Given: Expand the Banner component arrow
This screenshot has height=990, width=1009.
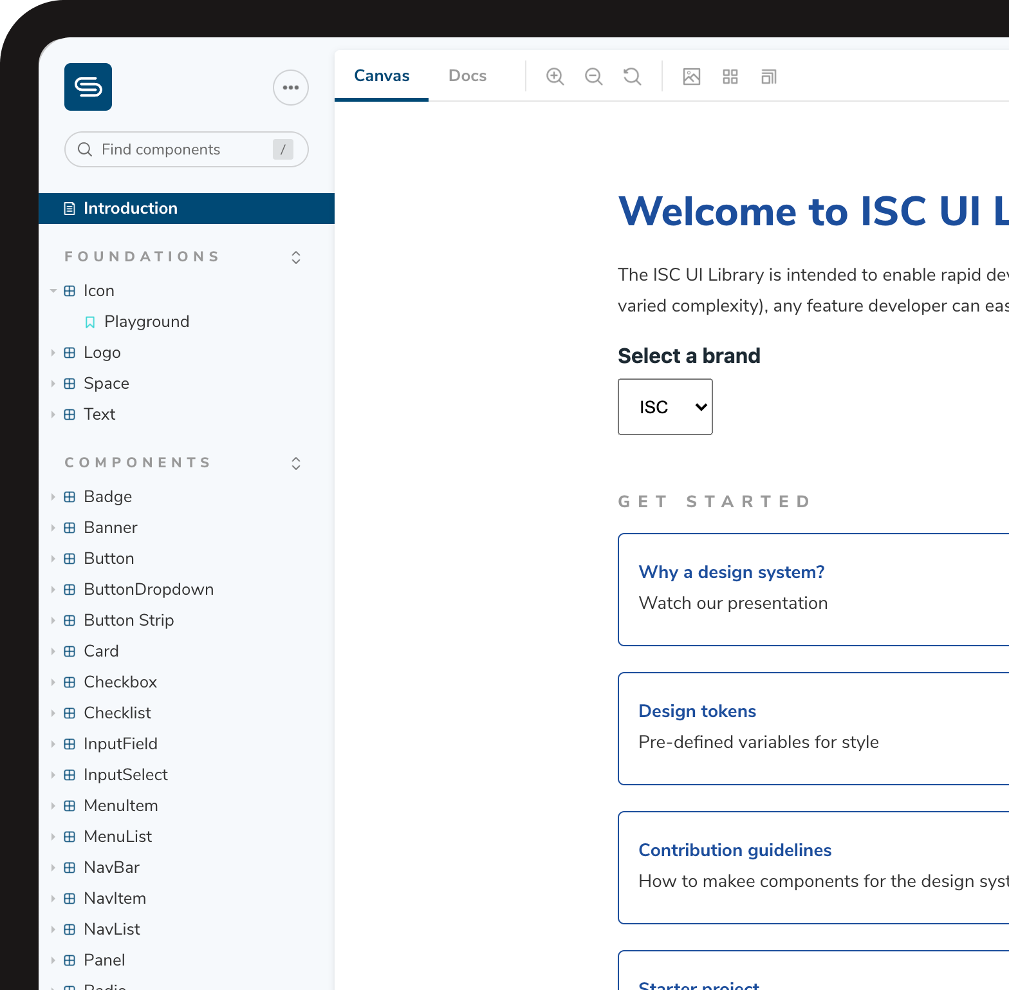Looking at the screenshot, I should pyautogui.click(x=53, y=528).
